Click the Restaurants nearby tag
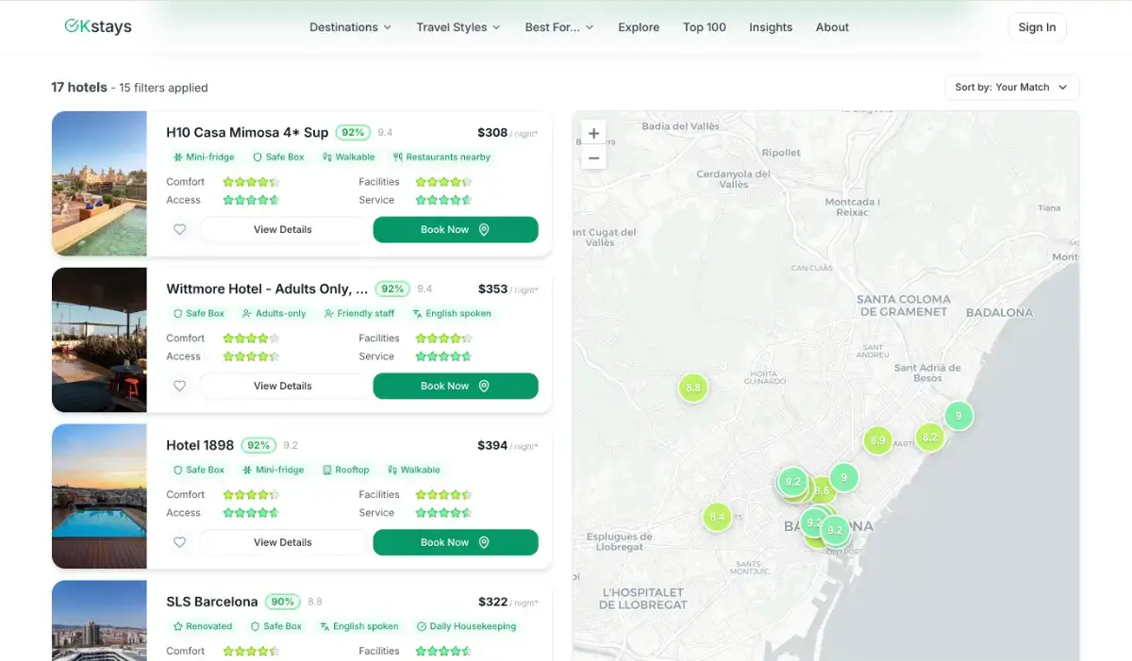This screenshot has width=1132, height=661. (441, 157)
